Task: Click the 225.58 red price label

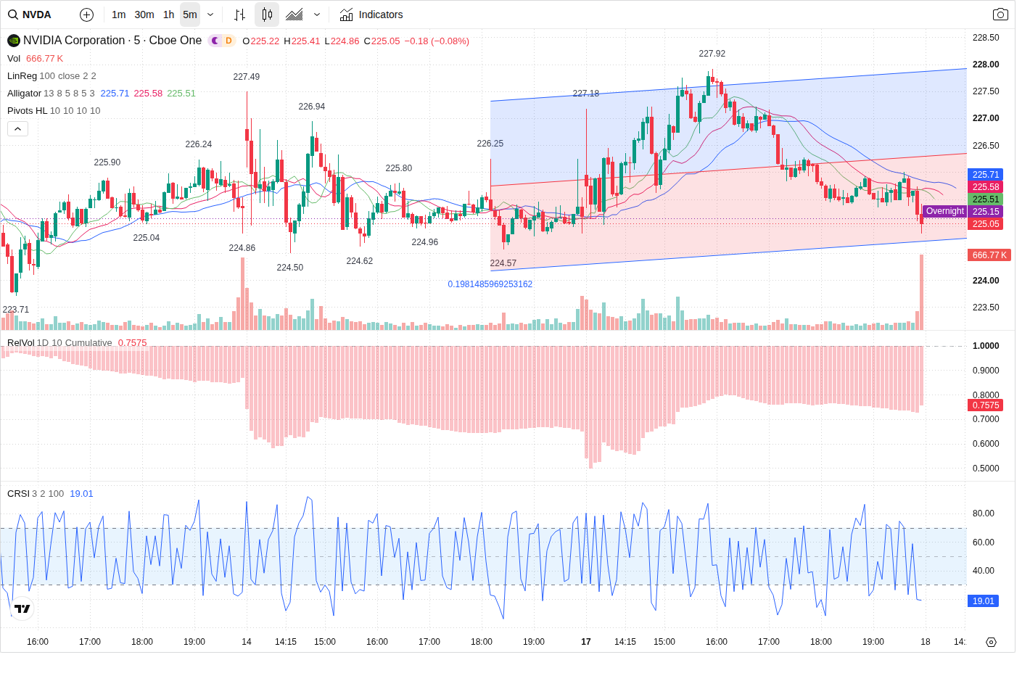Action: pos(986,187)
